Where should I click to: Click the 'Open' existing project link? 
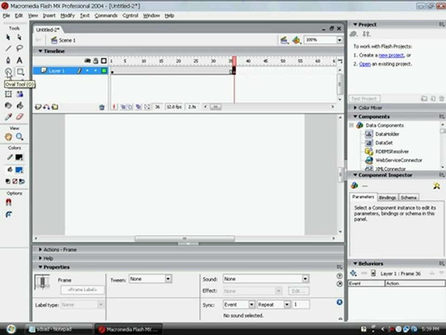[x=365, y=64]
